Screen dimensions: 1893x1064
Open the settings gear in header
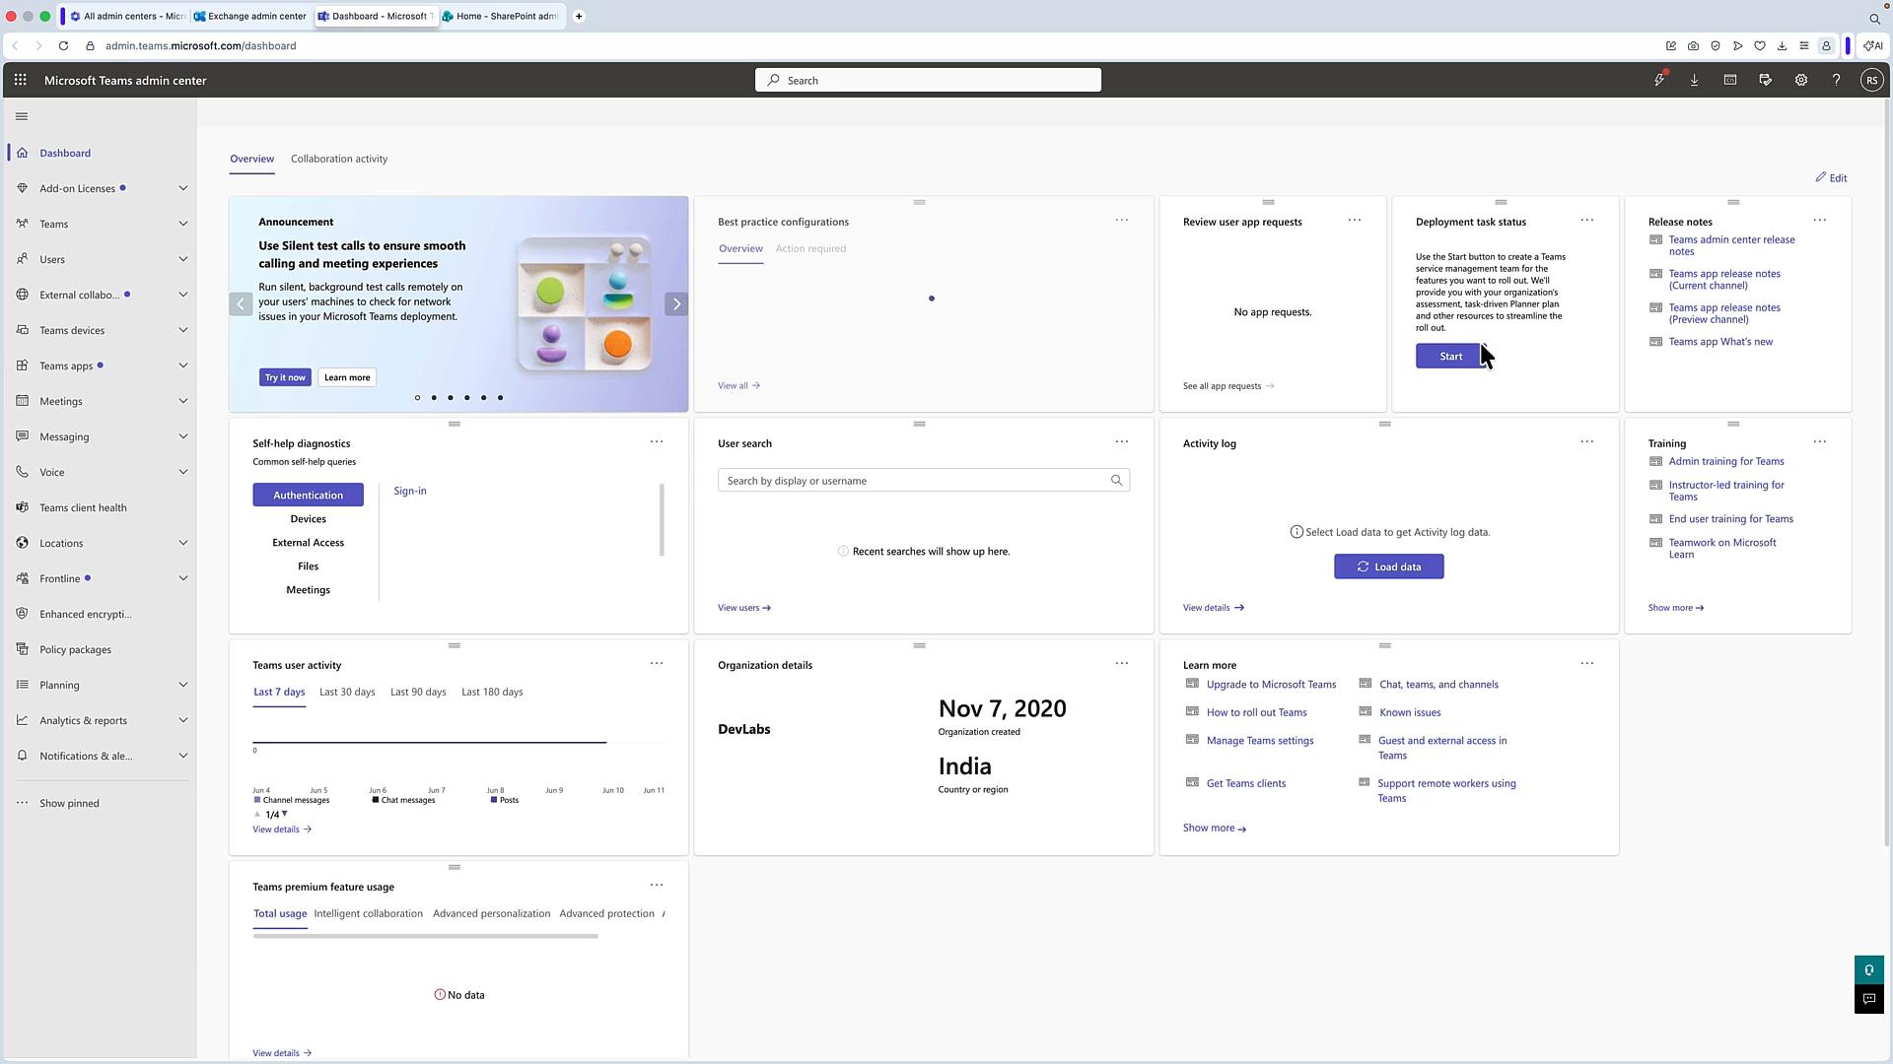point(1801,80)
